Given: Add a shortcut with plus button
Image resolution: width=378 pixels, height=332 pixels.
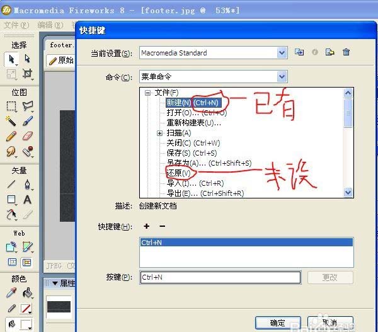Looking at the screenshot, I should tap(146, 226).
